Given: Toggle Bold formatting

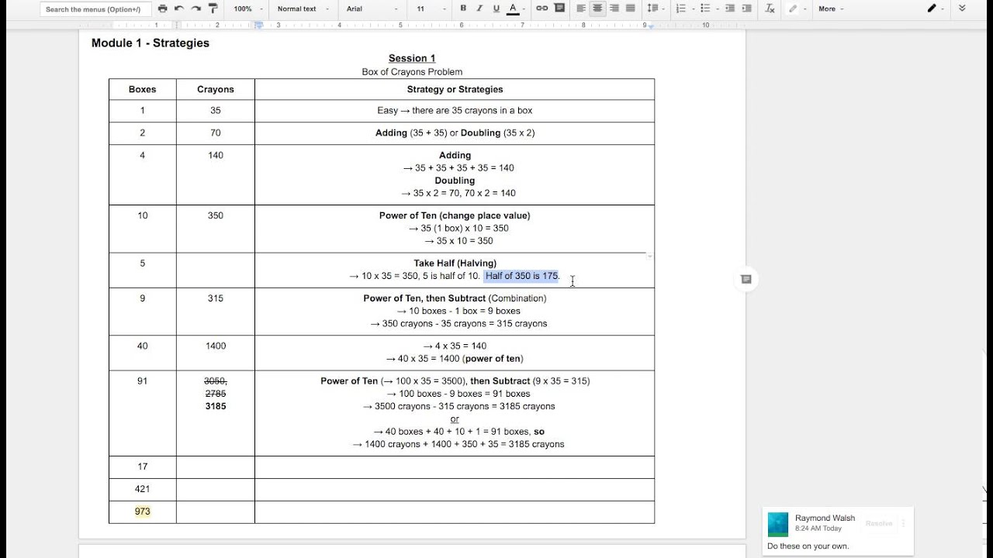Looking at the screenshot, I should (x=463, y=9).
